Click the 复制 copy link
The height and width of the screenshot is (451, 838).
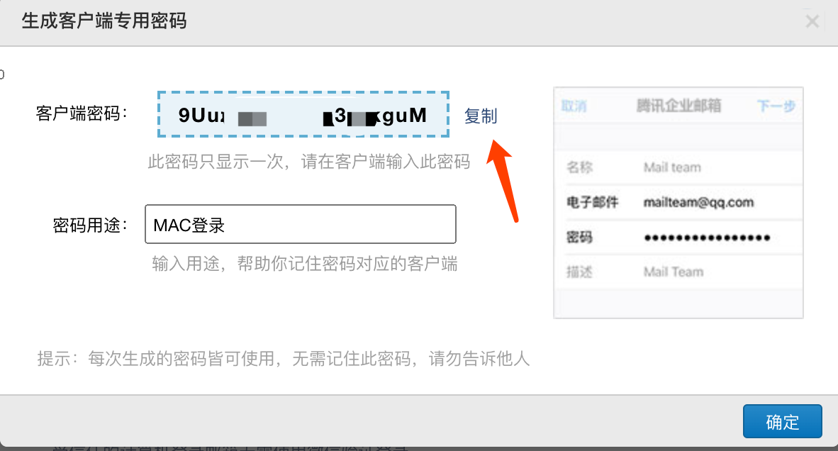[x=481, y=116]
